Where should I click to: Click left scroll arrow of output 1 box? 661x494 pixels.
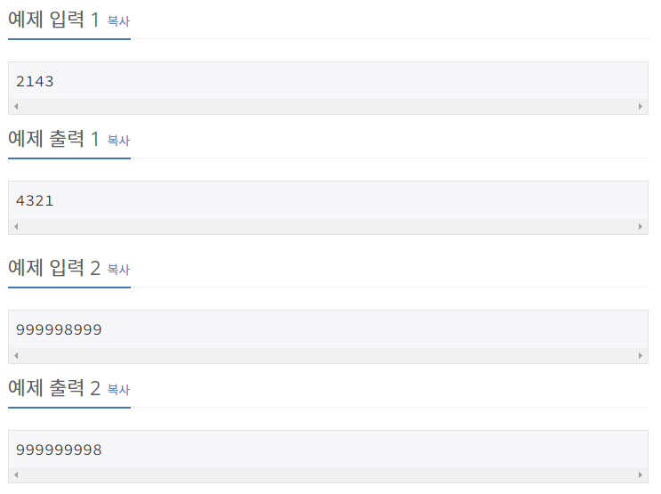click(x=16, y=227)
